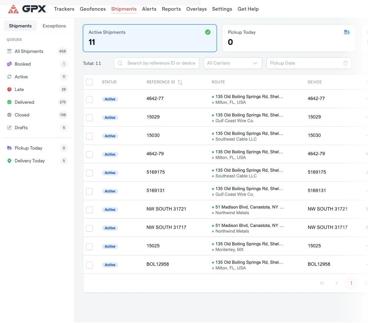Open the Late queue
368x323 pixels.
tap(37, 89)
